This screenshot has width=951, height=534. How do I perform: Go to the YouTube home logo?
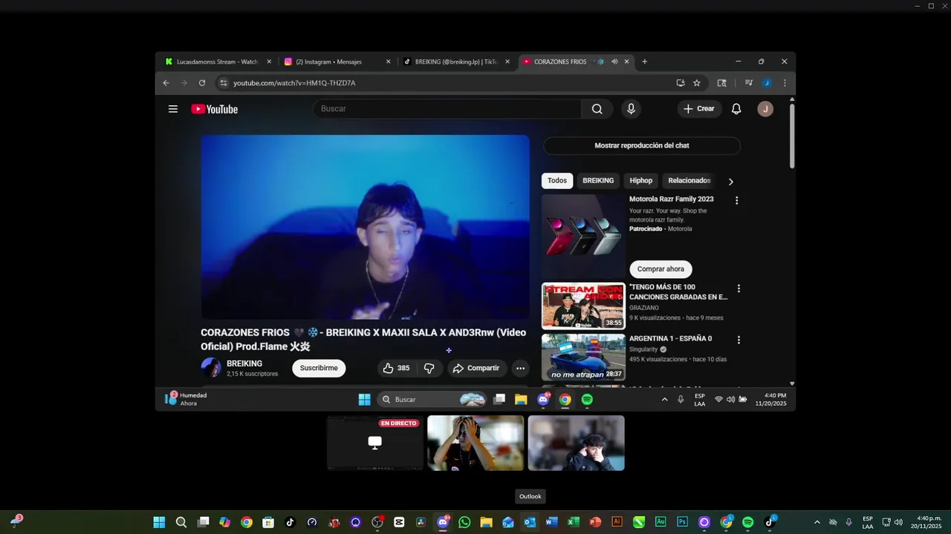(214, 109)
